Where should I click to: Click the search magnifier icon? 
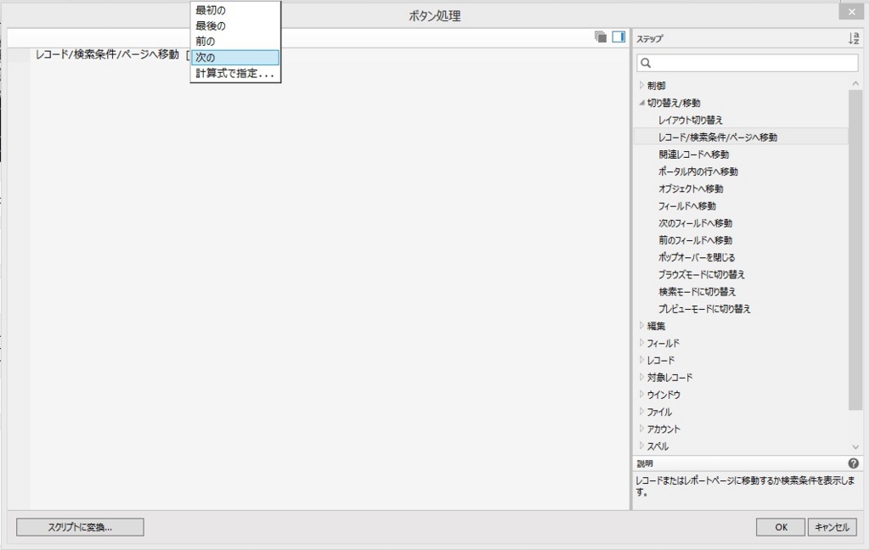[x=646, y=63]
